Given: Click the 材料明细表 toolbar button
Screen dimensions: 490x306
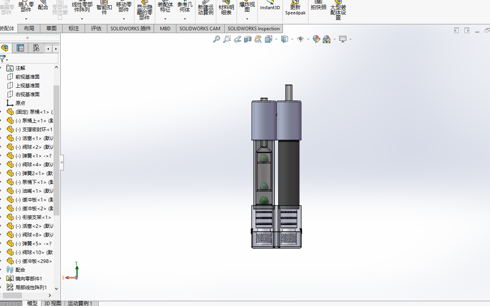Looking at the screenshot, I should (x=226, y=7).
